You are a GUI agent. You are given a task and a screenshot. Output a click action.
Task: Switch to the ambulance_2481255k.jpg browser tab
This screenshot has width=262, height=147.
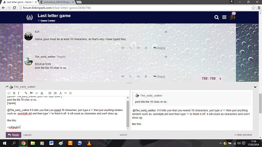tap(57, 2)
